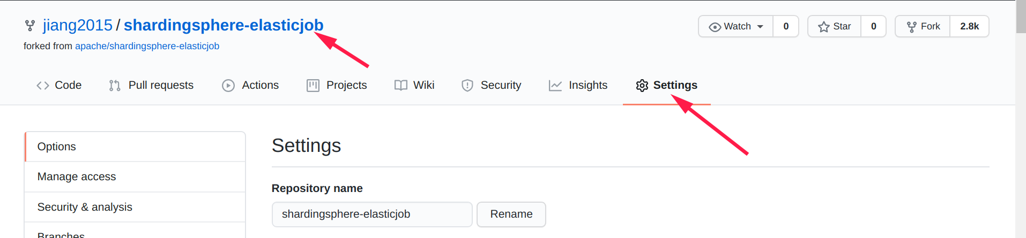Viewport: 1026px width, 238px height.
Task: Star this repository
Action: pyautogui.click(x=835, y=26)
